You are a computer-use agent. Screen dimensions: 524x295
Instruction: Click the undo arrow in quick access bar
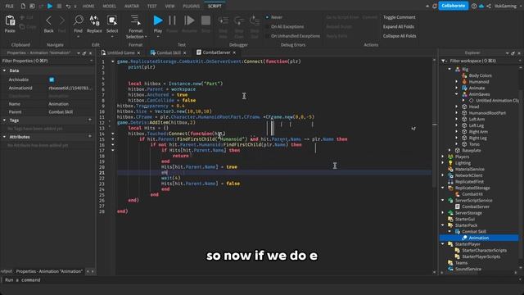(x=68, y=6)
